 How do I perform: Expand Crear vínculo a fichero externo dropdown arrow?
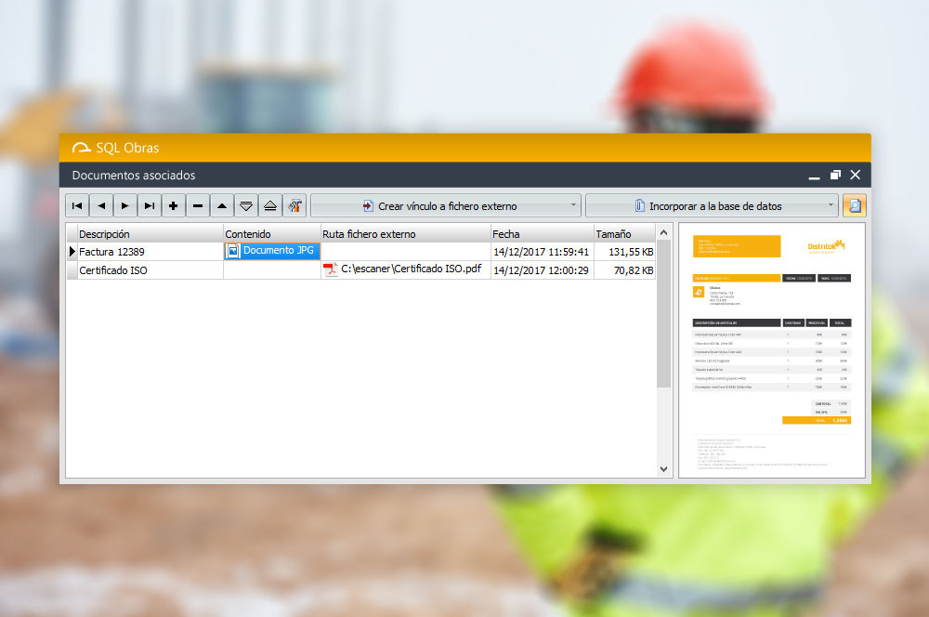tap(573, 205)
